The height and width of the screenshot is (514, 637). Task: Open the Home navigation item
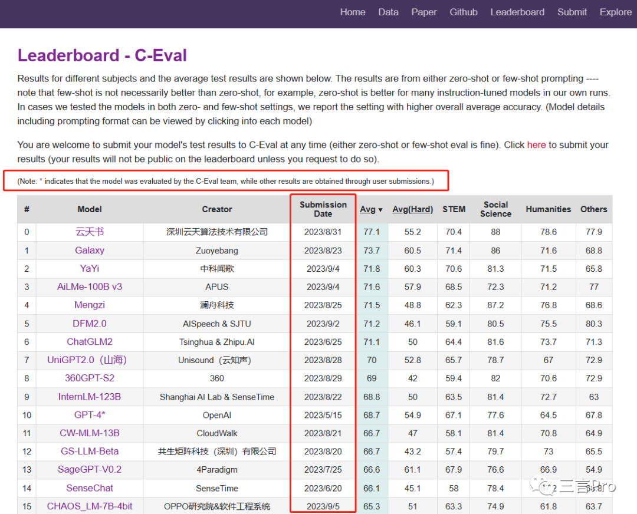point(352,12)
